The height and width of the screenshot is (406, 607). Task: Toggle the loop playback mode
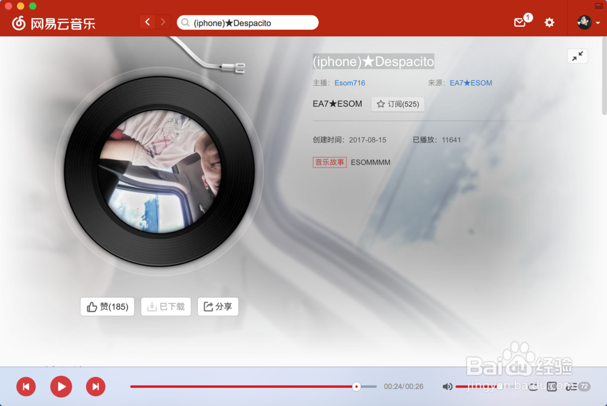pos(533,386)
